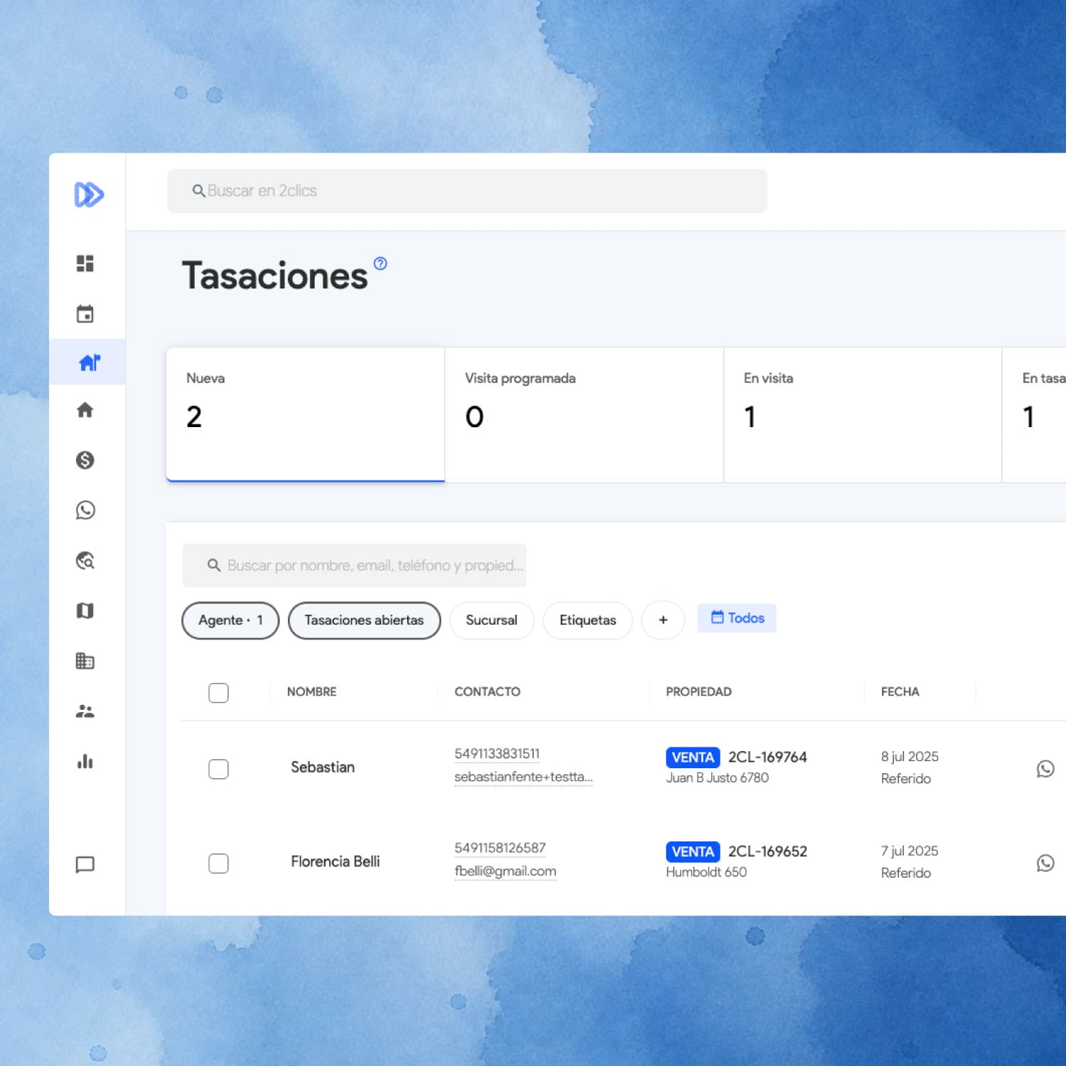Toggle the select-all checkbox in table header
This screenshot has width=1066, height=1066.
pos(218,693)
